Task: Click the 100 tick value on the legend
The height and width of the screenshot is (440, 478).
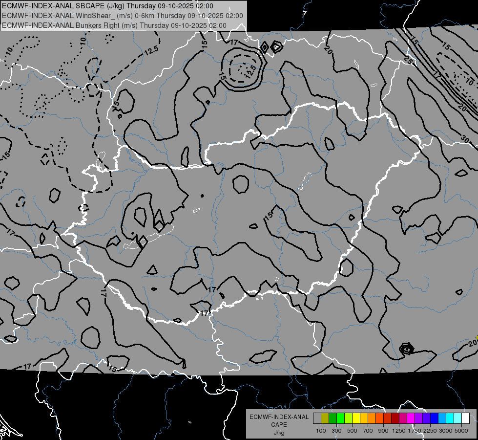Action: coord(321,431)
